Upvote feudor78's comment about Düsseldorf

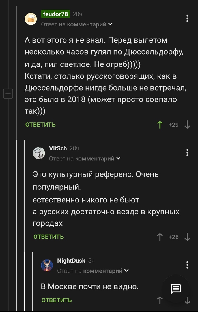(160, 124)
